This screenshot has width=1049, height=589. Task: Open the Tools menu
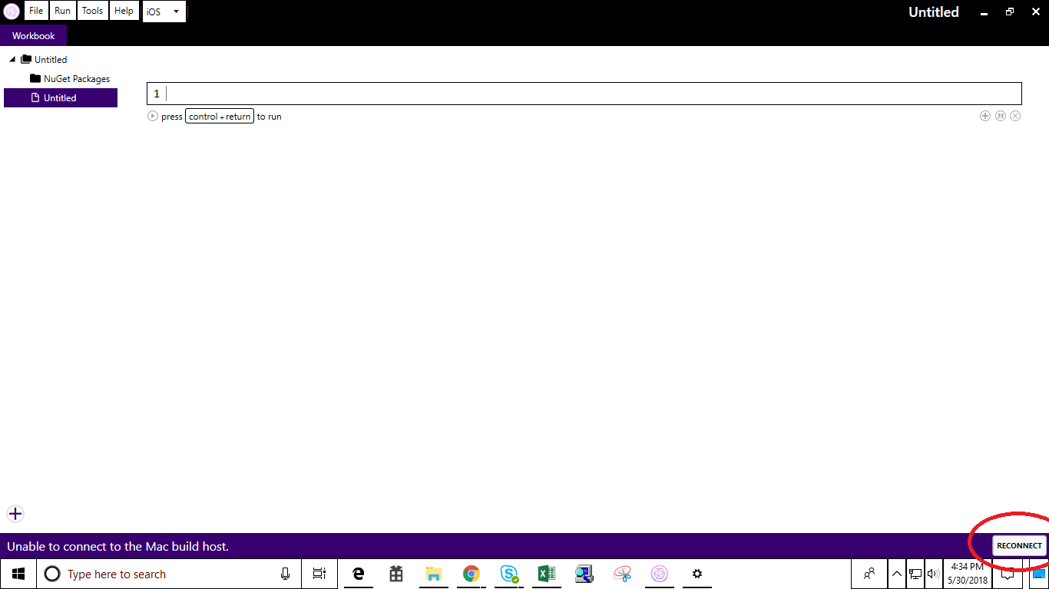[92, 11]
